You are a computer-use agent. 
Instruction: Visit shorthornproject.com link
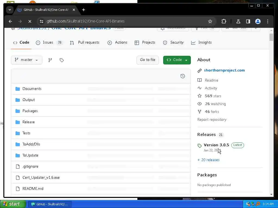pos(224,70)
